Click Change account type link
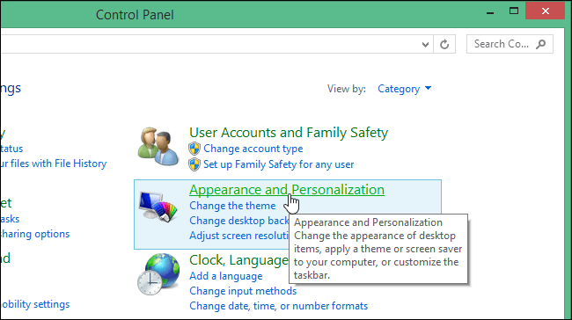Viewport: 572px width, 320px height. point(253,149)
